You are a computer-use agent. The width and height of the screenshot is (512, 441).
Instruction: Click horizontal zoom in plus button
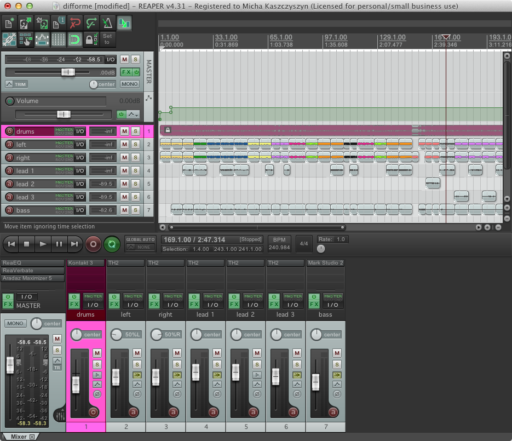(487, 227)
